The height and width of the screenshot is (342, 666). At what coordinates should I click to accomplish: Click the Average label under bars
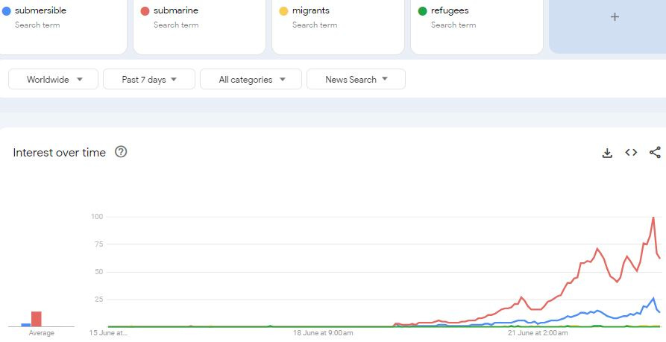(x=42, y=333)
